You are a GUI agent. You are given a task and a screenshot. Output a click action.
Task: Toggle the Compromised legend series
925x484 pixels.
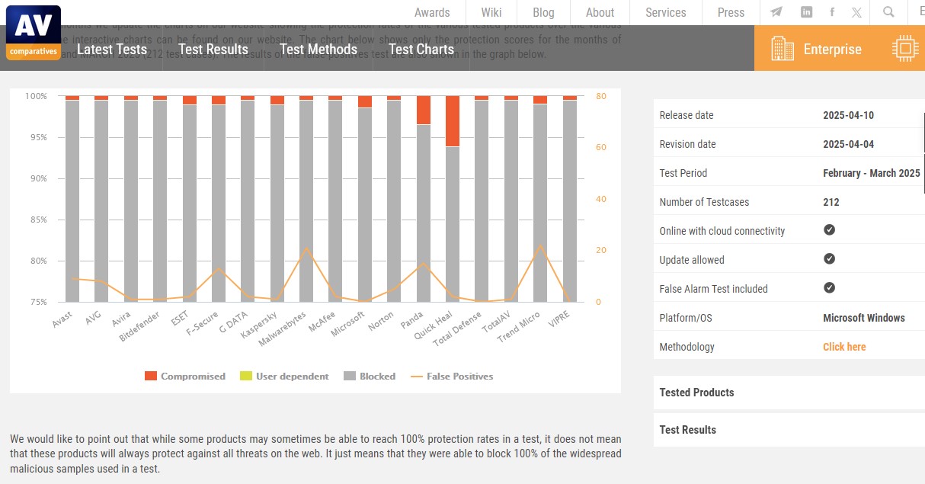[185, 376]
